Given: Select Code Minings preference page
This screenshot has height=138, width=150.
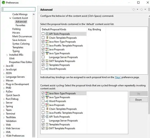Looking at the screenshot, I should [20, 14].
